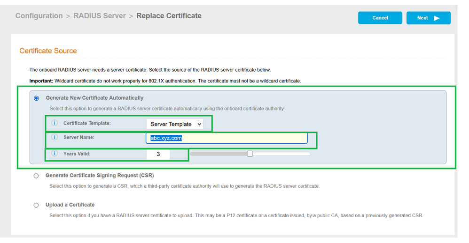Click the Years Valid number field
The height and width of the screenshot is (243, 469).
[x=158, y=154]
